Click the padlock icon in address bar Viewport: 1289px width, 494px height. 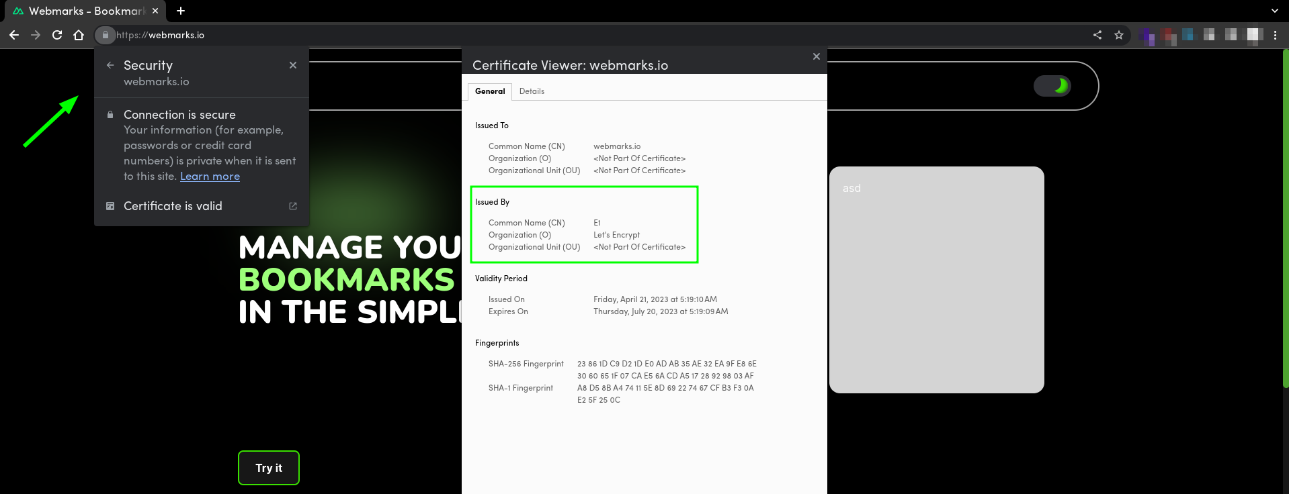(106, 35)
